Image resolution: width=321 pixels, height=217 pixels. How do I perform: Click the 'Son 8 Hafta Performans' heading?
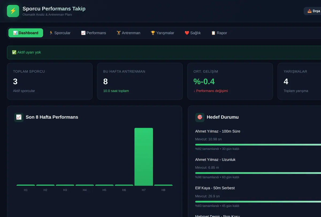pos(52,117)
